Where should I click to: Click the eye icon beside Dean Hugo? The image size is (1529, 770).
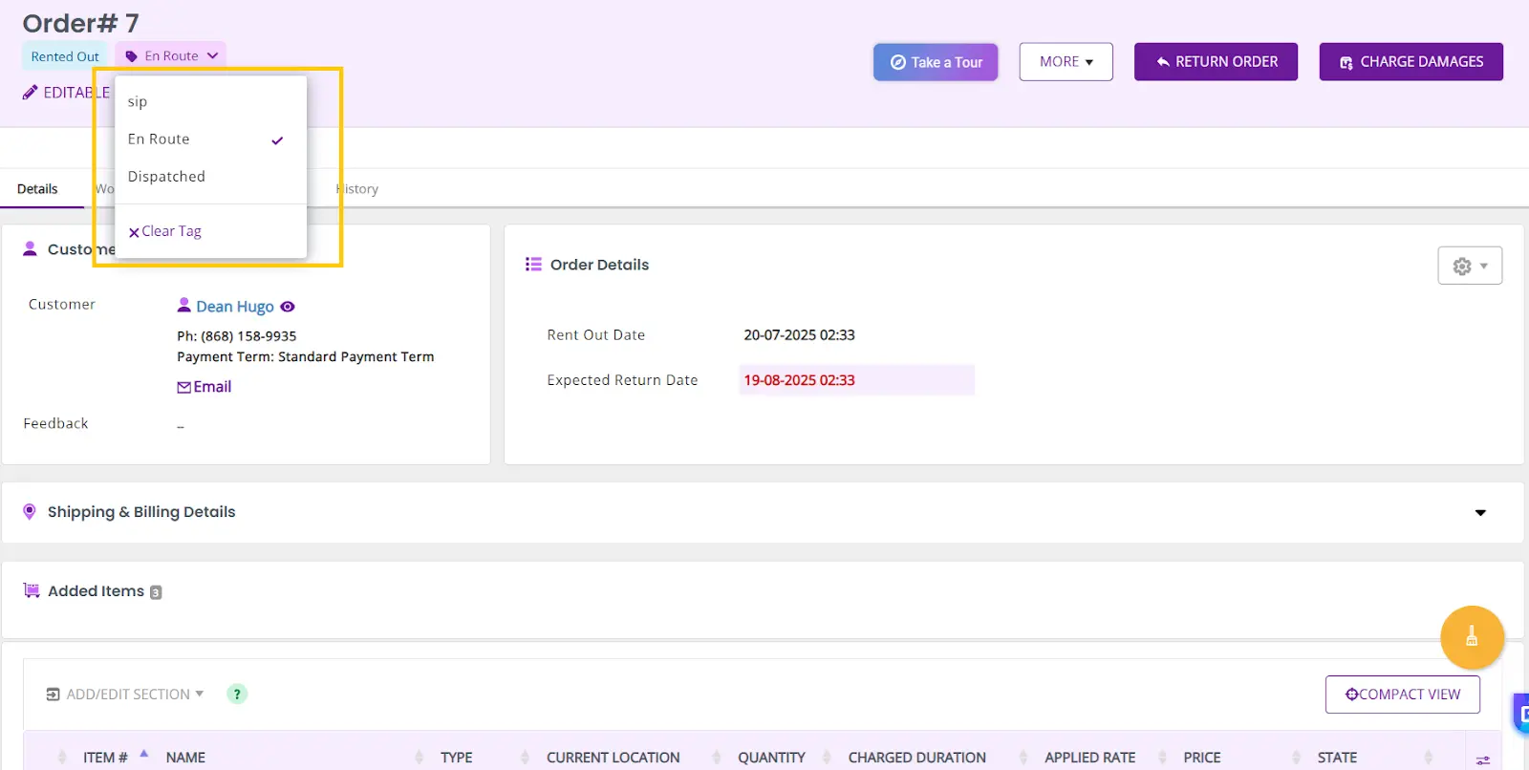(288, 307)
